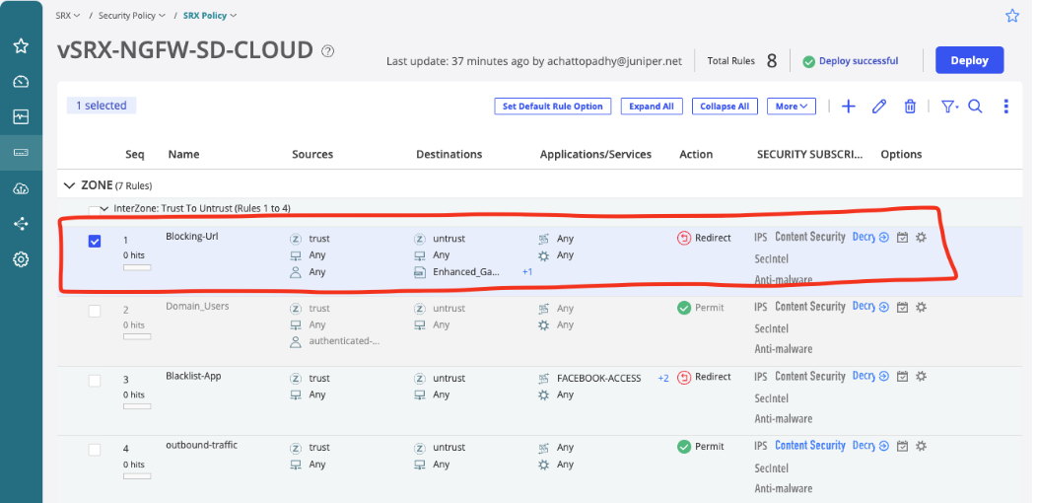The width and height of the screenshot is (1037, 503).
Task: Open the SRX device icon in sidebar
Action: tap(21, 153)
